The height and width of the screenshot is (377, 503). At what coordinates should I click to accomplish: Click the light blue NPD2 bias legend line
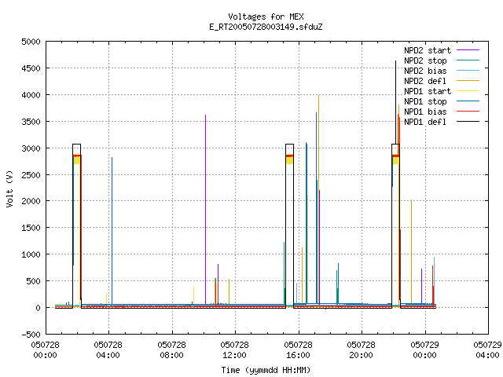[x=468, y=70]
